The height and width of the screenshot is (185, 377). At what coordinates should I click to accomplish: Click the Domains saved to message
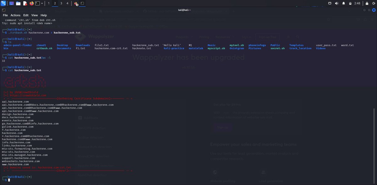[37, 167]
